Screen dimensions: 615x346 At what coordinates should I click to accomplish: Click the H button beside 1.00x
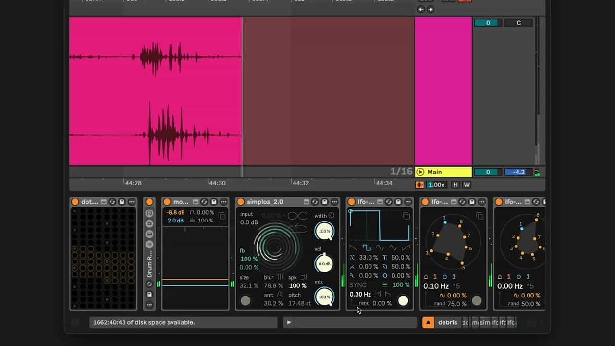(x=455, y=185)
